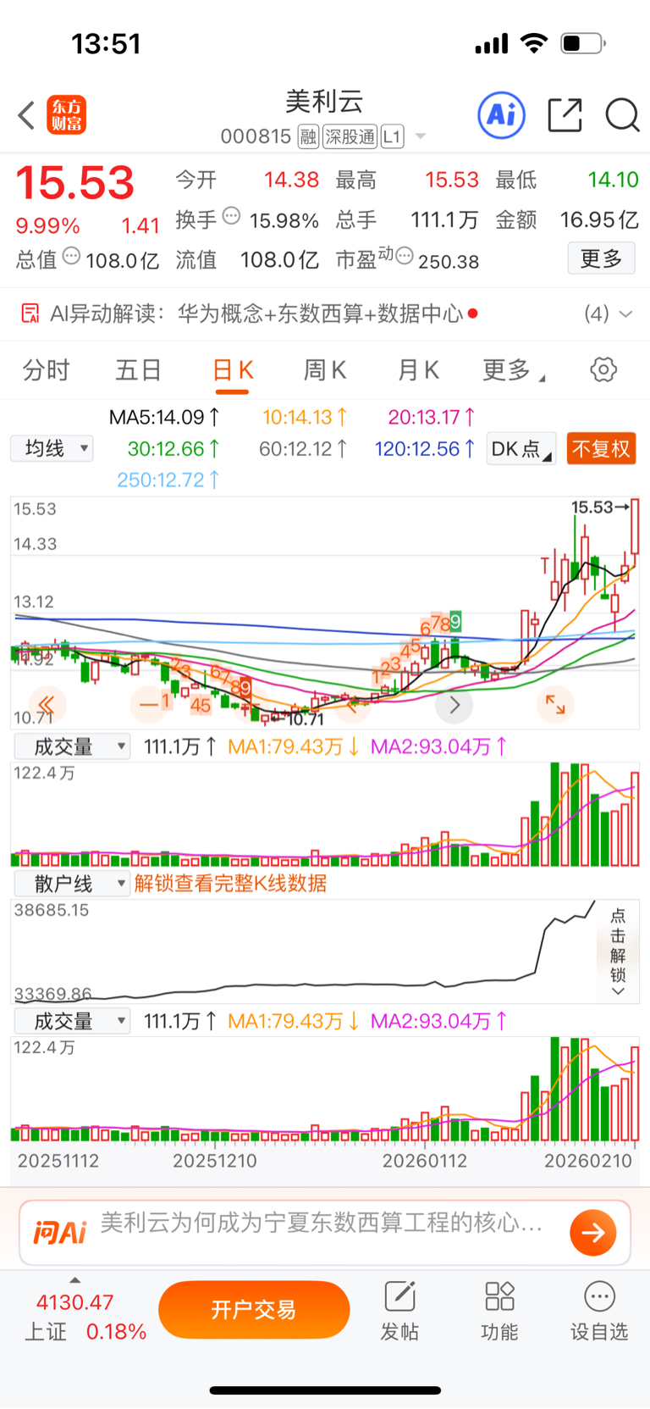Tap the info icon beside 换手

231,216
